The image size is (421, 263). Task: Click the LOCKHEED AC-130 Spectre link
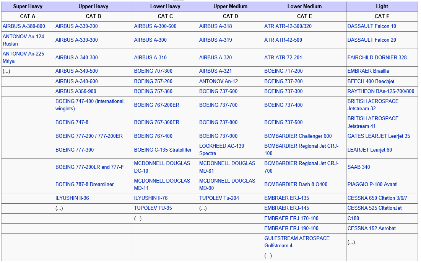point(222,150)
